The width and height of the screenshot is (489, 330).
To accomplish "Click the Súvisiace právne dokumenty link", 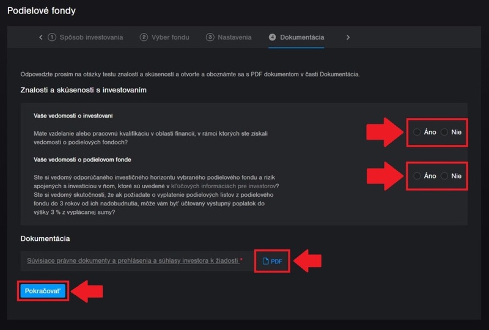I will (132, 260).
